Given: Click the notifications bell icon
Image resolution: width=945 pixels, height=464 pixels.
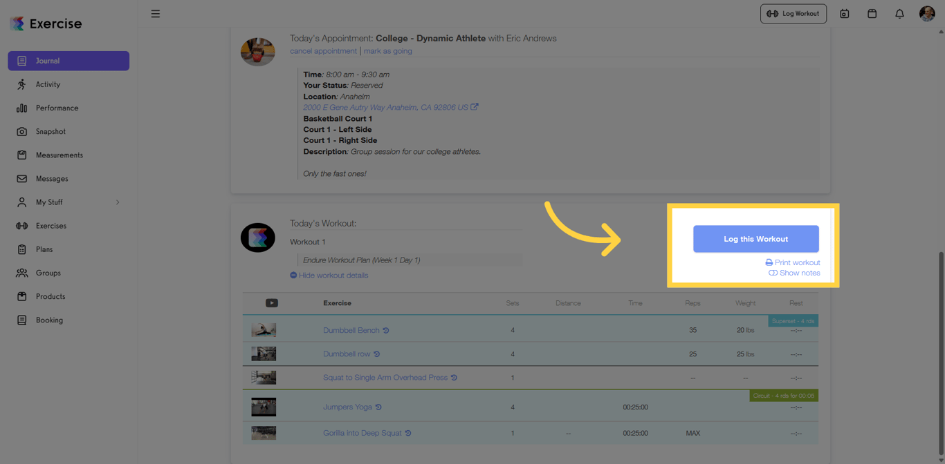Looking at the screenshot, I should pos(899,13).
